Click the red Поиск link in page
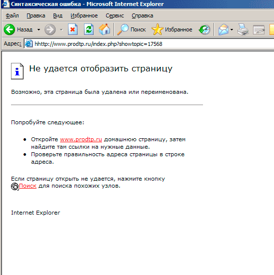This screenshot has height=275, width=274. coord(27,186)
